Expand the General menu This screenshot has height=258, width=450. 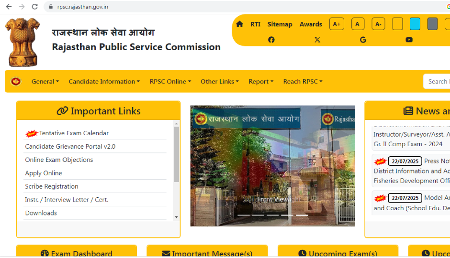(45, 81)
